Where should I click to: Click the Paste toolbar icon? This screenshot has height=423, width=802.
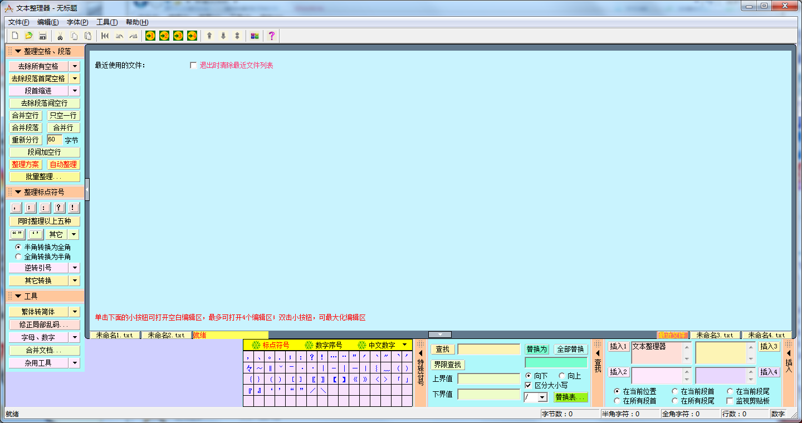88,36
